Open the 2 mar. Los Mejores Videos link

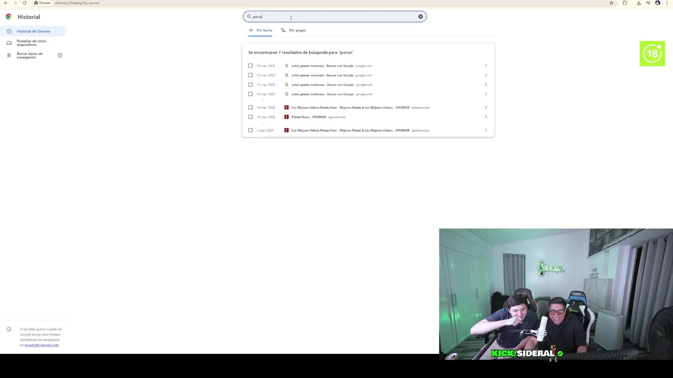click(351, 130)
